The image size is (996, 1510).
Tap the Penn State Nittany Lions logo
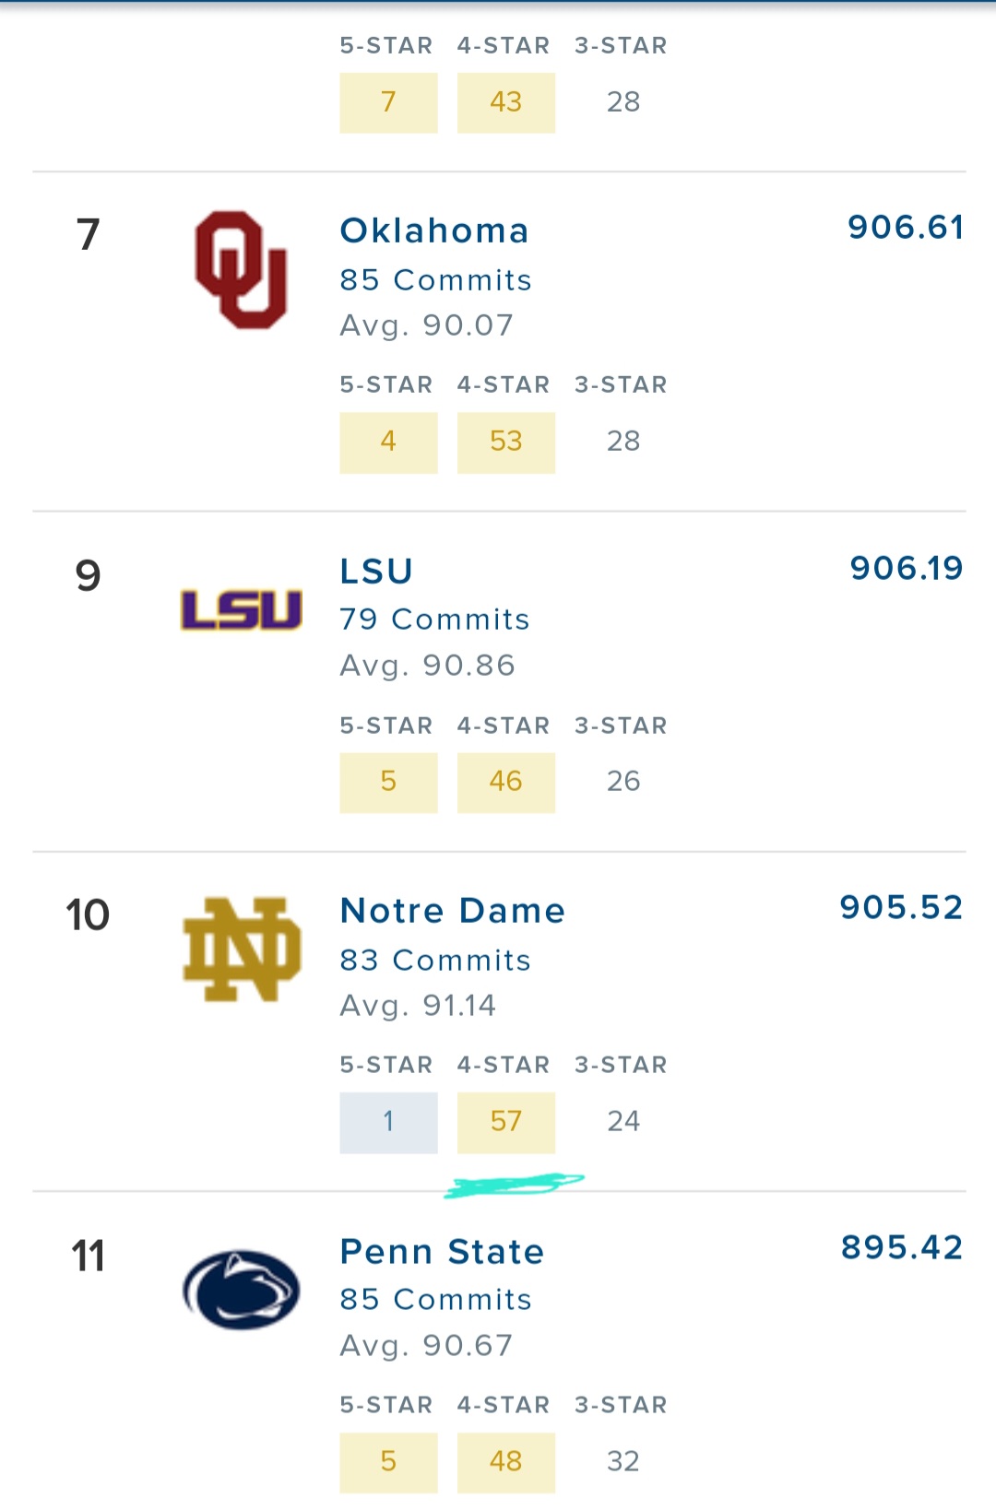click(241, 1290)
